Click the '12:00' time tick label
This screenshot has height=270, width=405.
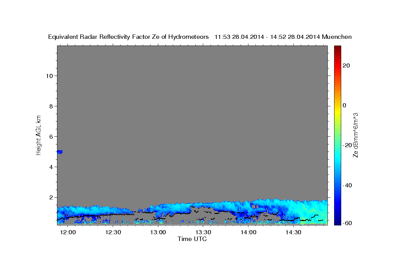68,233
